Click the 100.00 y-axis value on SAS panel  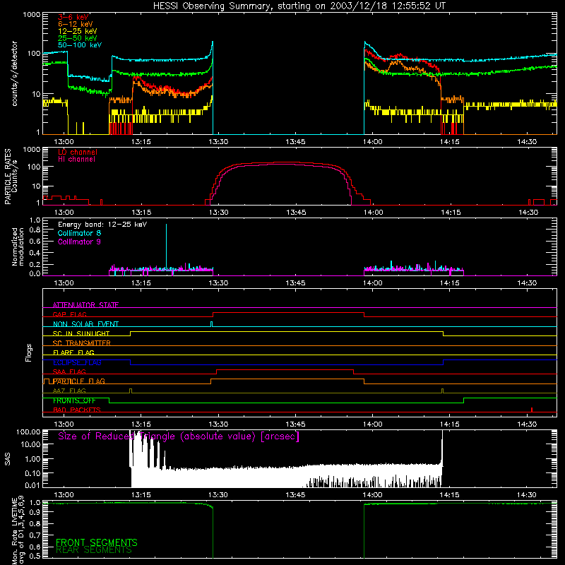click(x=28, y=432)
